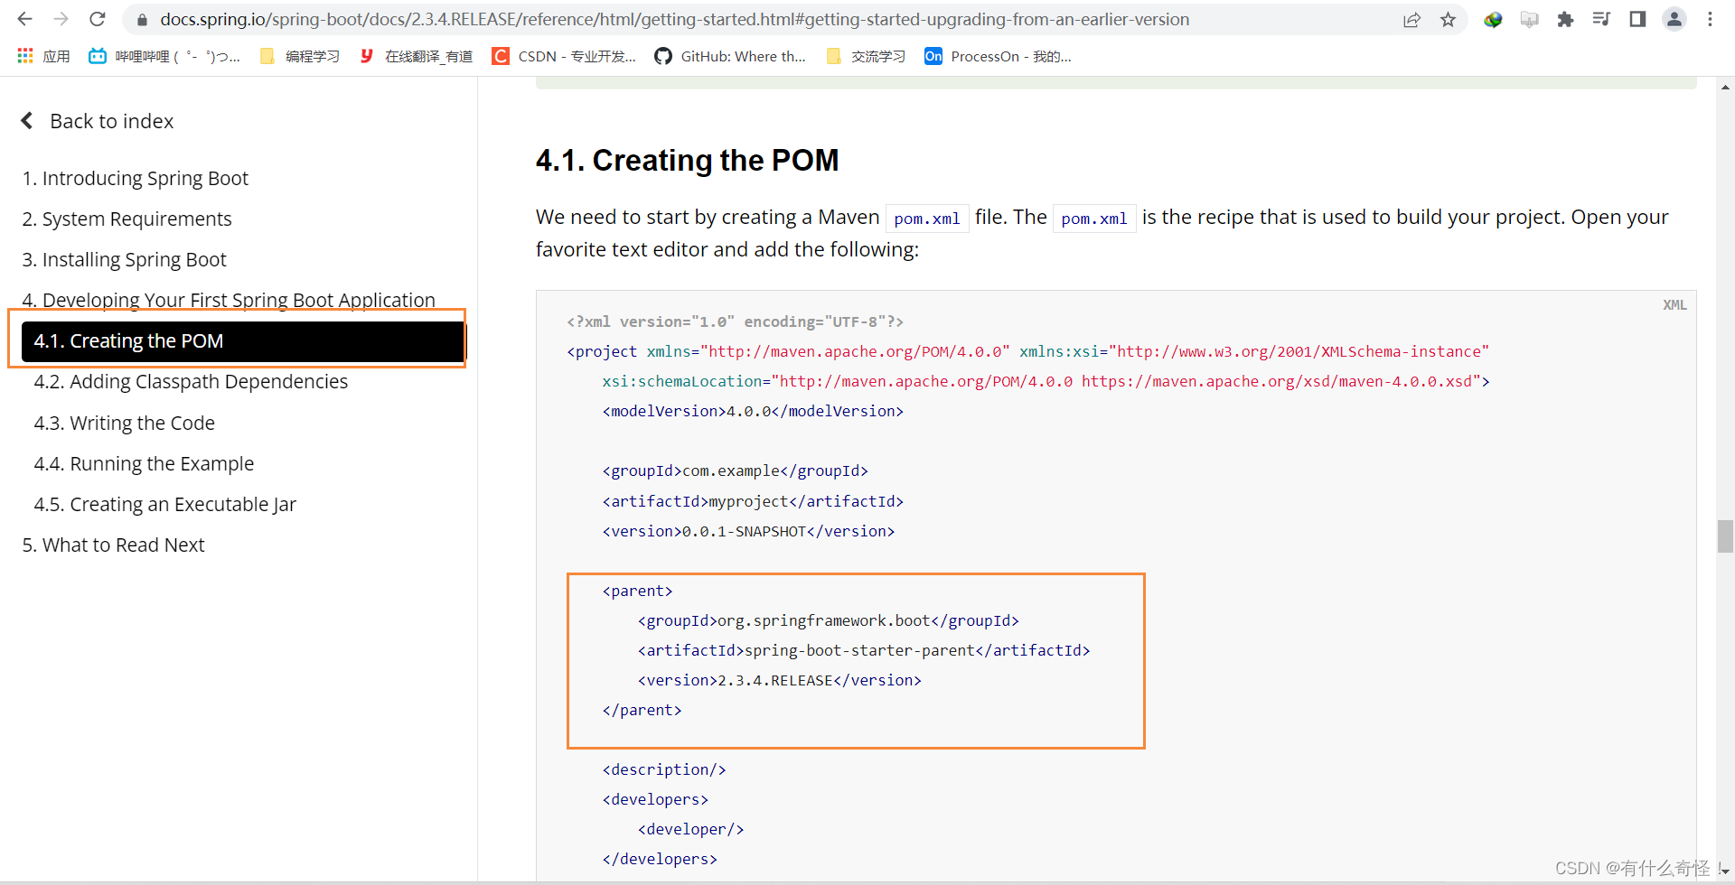
Task: Open 2. System Requirements section
Action: coord(127,219)
